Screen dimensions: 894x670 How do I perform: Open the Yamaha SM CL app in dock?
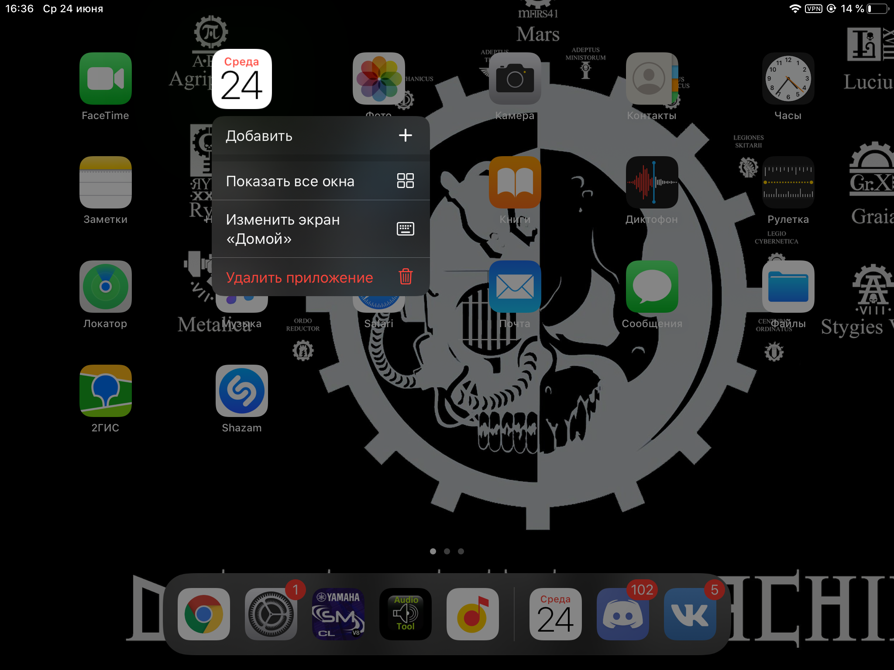[338, 614]
